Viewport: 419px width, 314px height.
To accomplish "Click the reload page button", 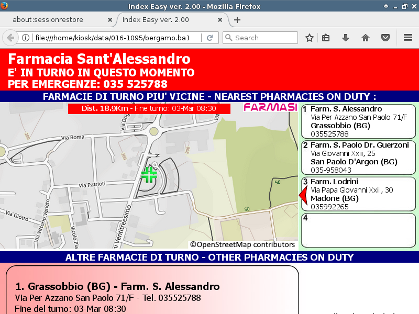I will pos(210,38).
